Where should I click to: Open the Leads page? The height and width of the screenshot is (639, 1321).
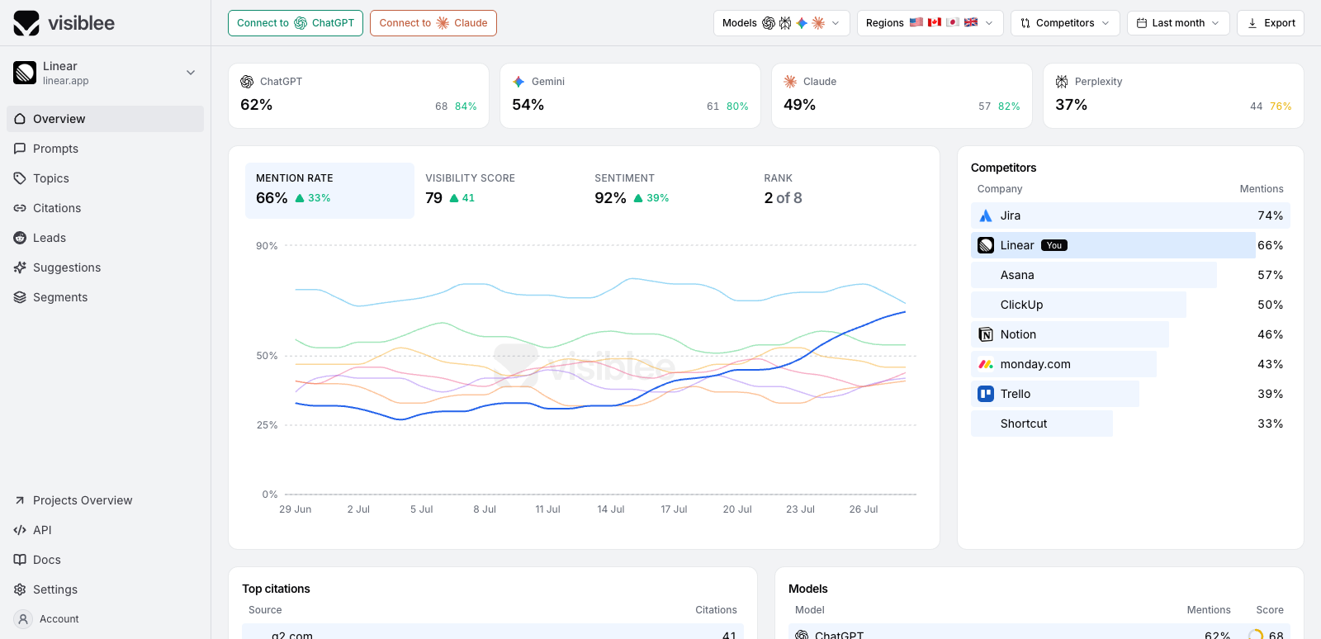tap(105, 238)
